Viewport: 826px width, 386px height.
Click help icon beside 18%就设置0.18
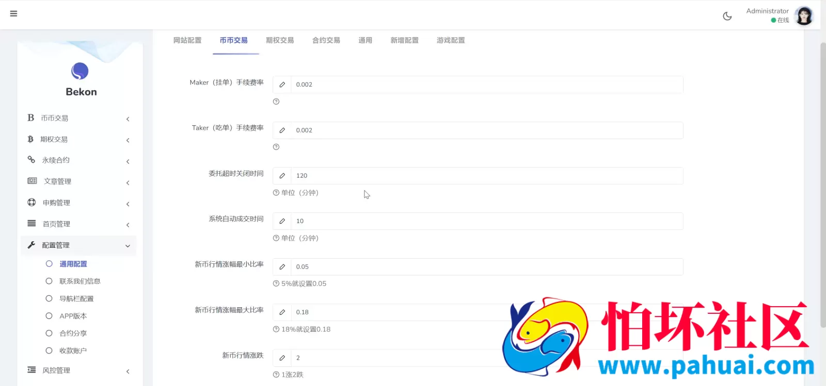coord(276,329)
